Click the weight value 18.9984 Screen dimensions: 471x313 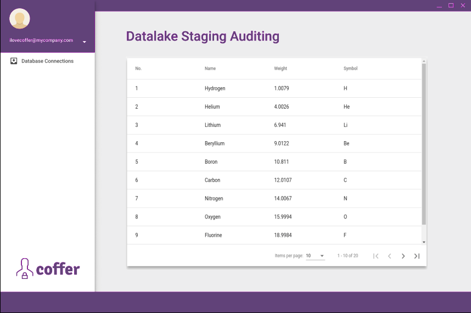pyautogui.click(x=283, y=235)
